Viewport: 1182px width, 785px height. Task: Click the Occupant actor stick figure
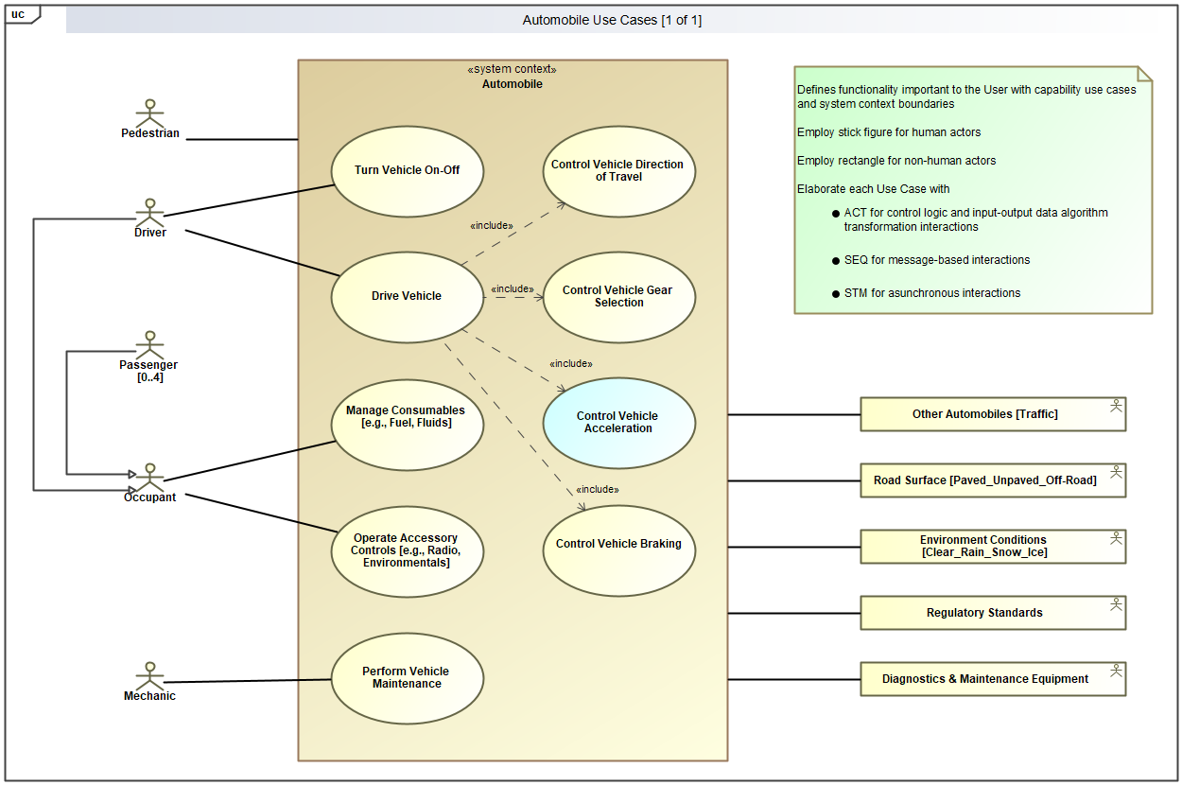click(x=149, y=477)
